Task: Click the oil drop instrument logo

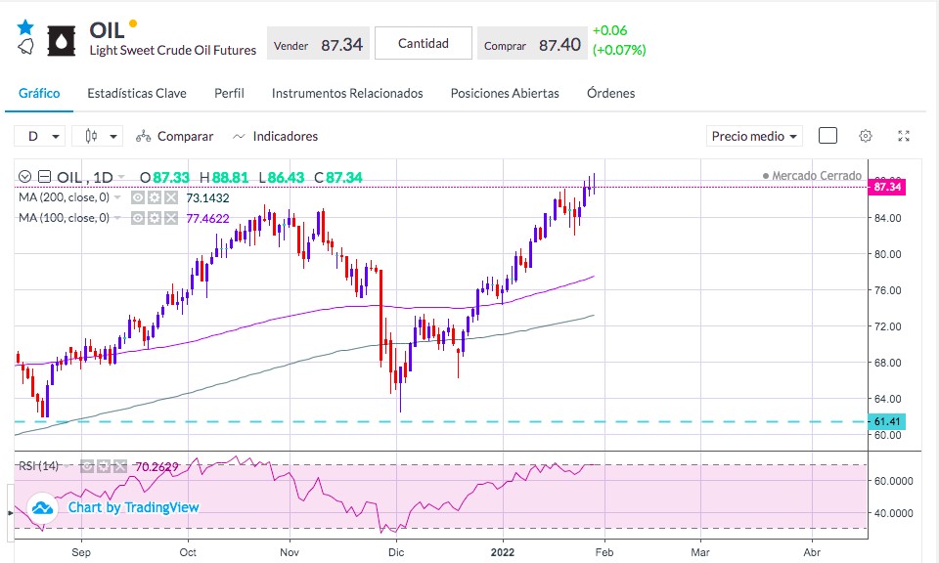Action: pyautogui.click(x=61, y=41)
